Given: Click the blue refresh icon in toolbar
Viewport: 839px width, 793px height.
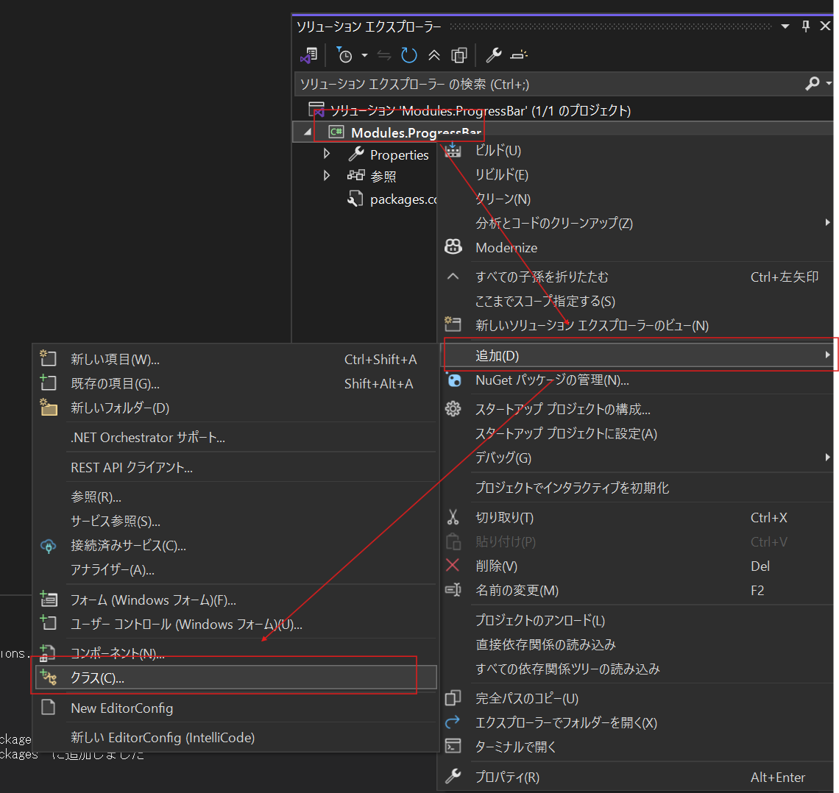Looking at the screenshot, I should point(408,55).
